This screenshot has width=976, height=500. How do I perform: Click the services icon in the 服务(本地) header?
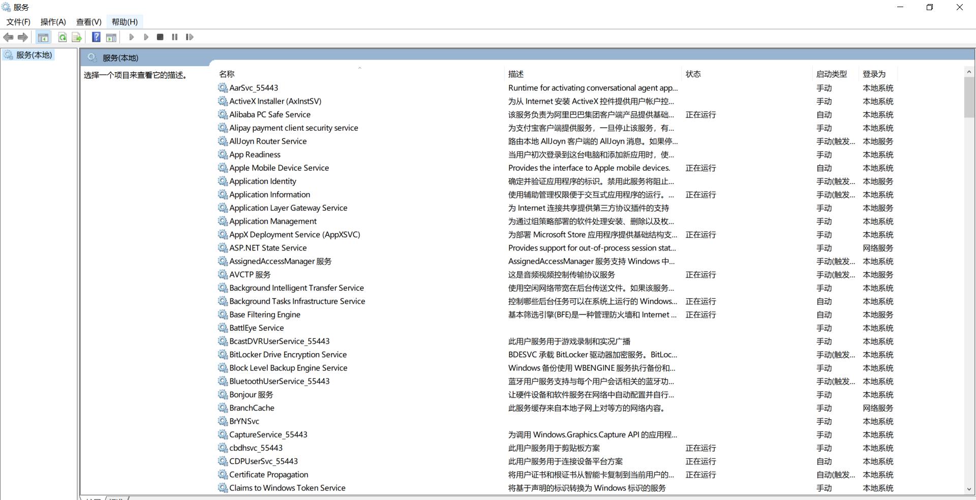92,57
